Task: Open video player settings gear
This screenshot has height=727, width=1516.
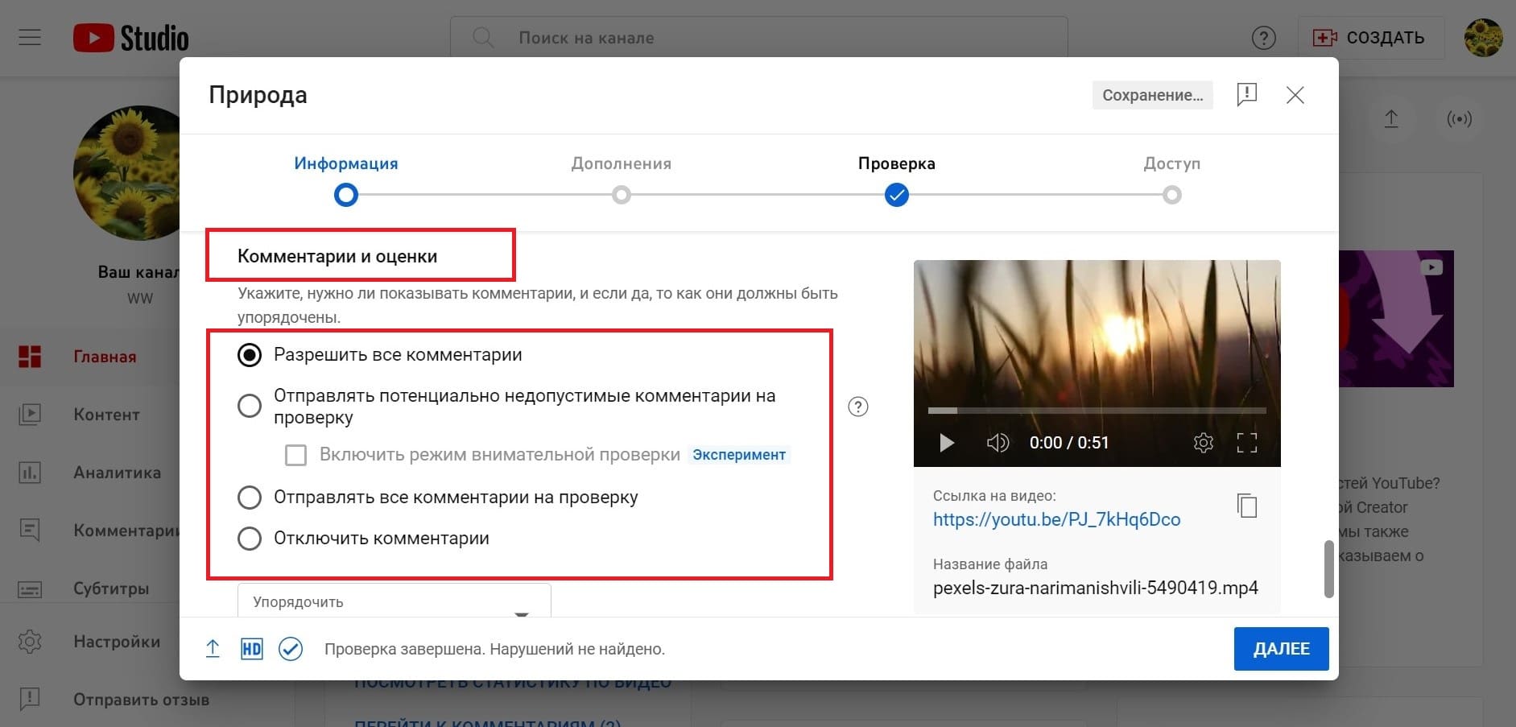Action: tap(1203, 443)
